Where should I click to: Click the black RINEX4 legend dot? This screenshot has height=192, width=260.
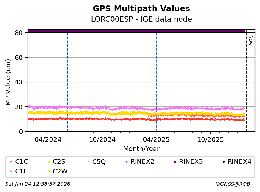coord(223,162)
